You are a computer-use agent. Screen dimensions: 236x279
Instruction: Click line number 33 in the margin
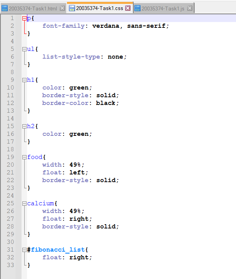click(x=10, y=265)
